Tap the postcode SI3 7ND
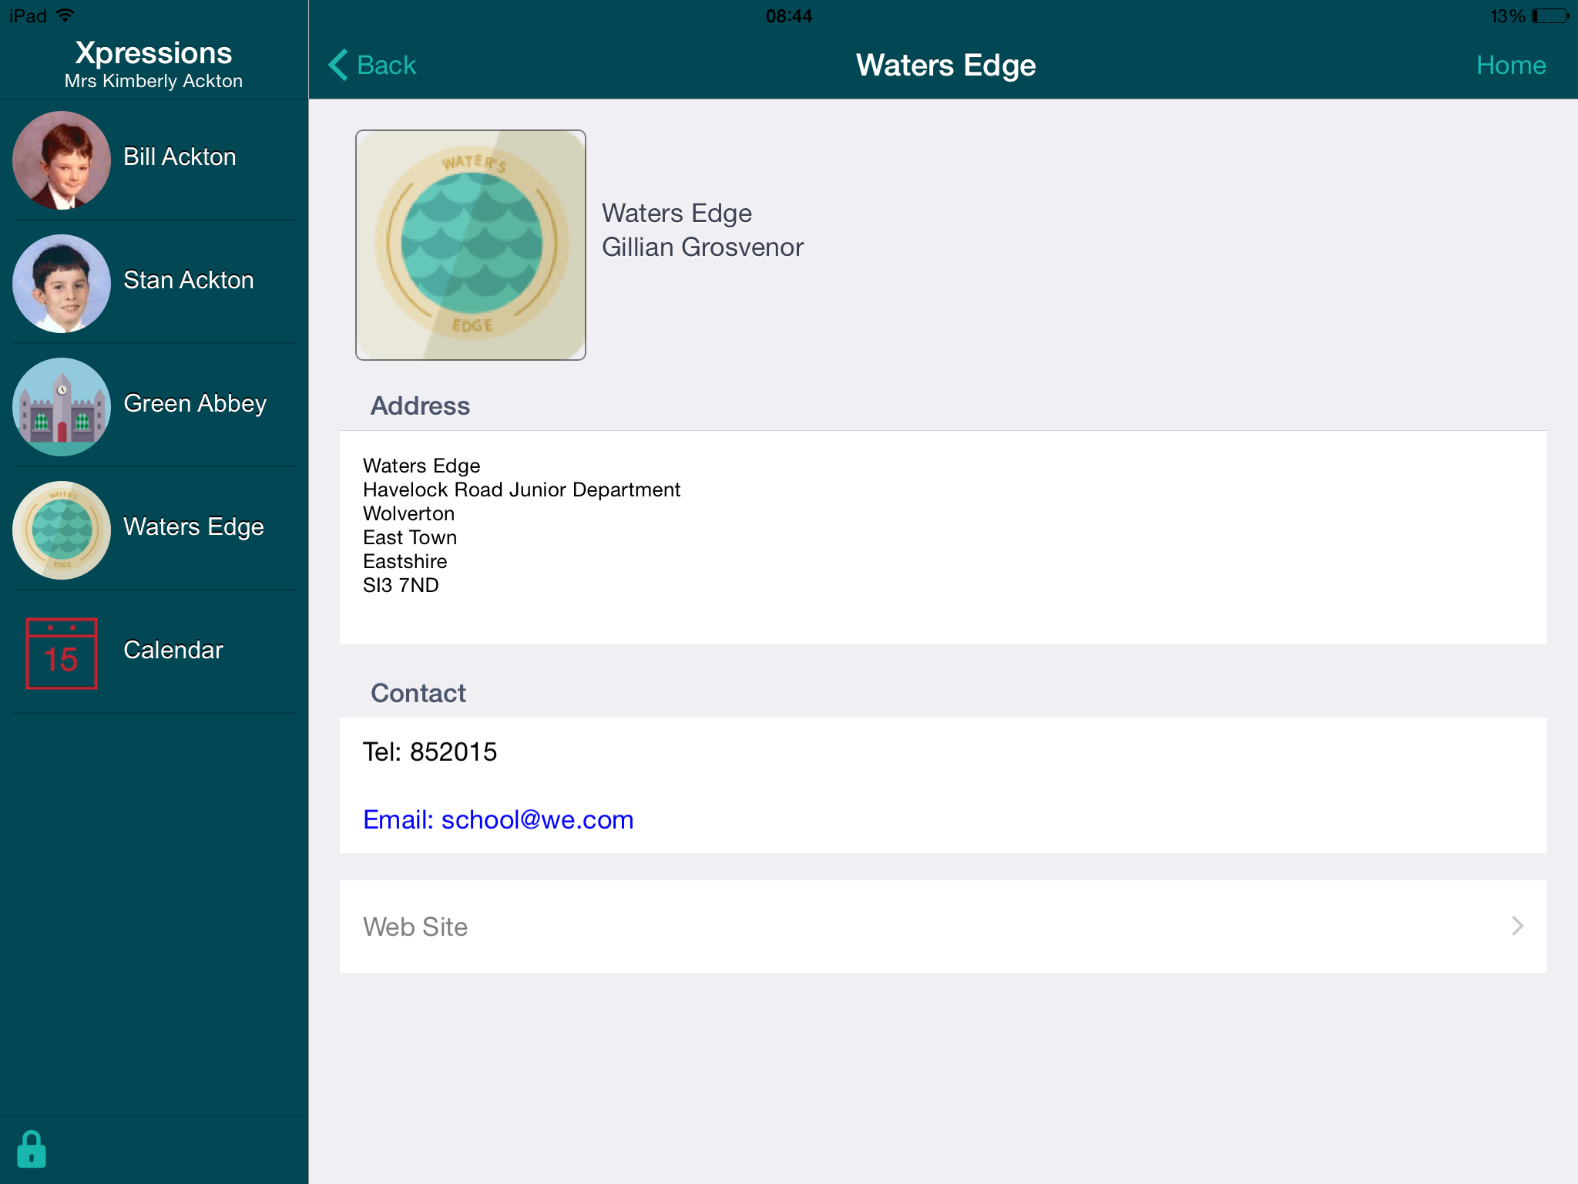The width and height of the screenshot is (1578, 1184). click(x=401, y=585)
